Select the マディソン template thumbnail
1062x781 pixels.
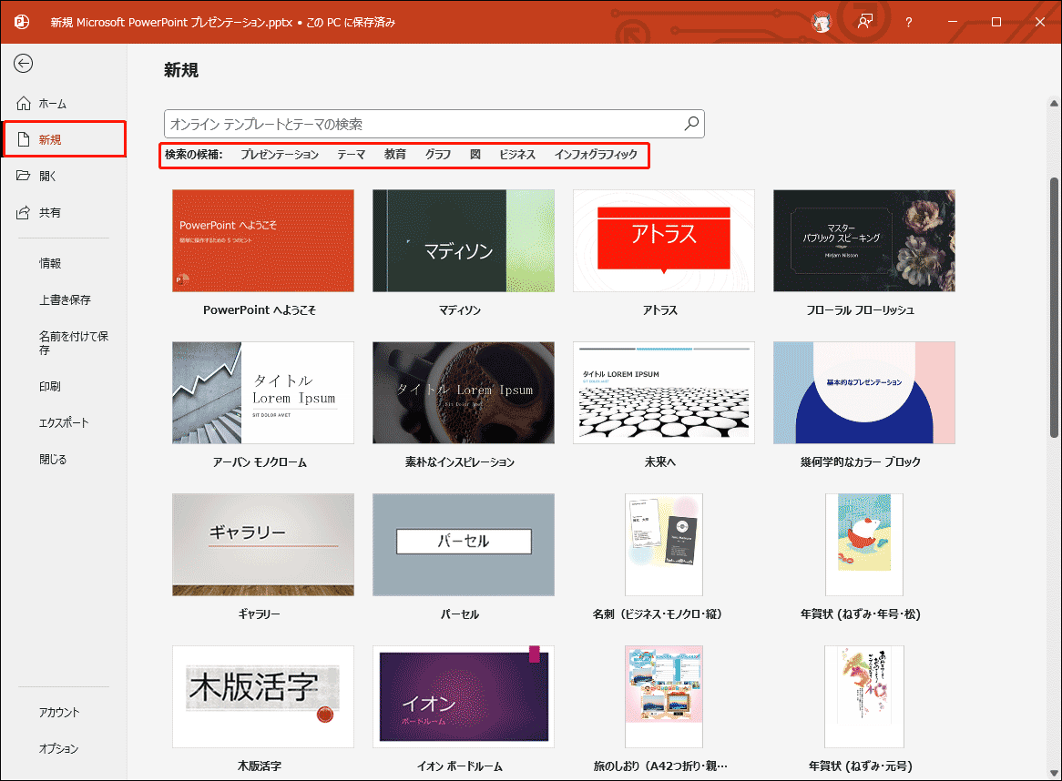(464, 241)
